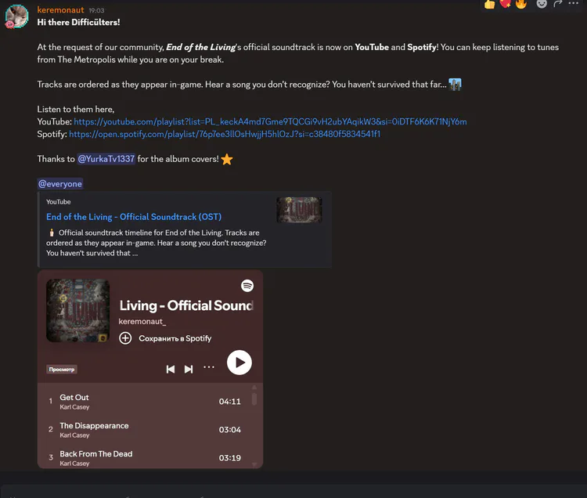
Task: Select the @everyone mention
Action: (60, 184)
